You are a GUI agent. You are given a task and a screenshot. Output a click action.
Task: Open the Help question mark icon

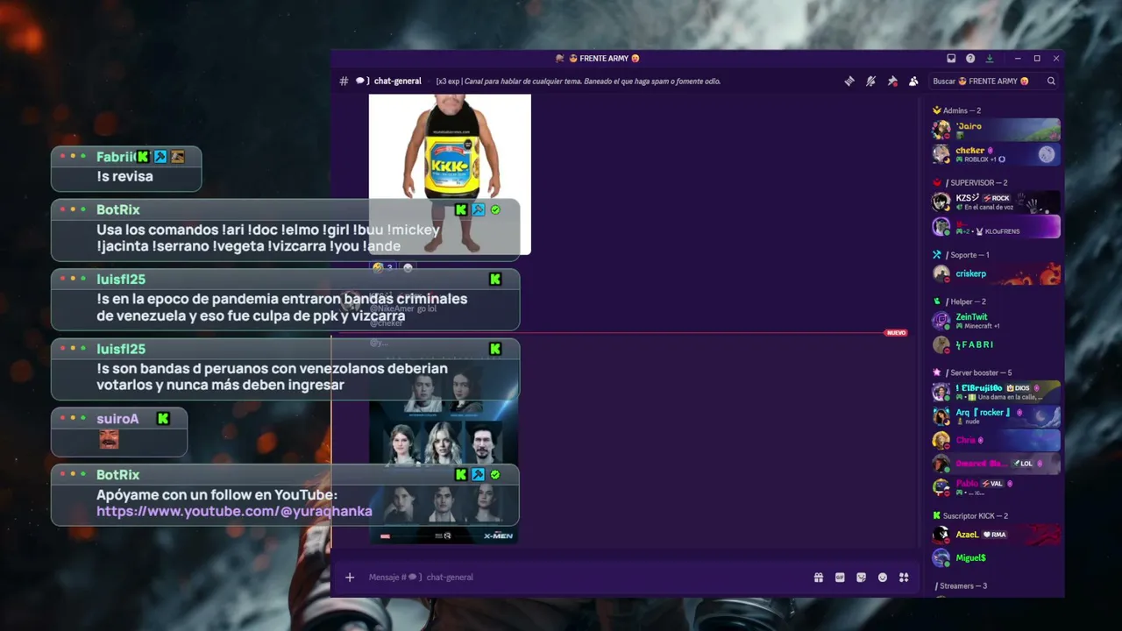pyautogui.click(x=970, y=59)
